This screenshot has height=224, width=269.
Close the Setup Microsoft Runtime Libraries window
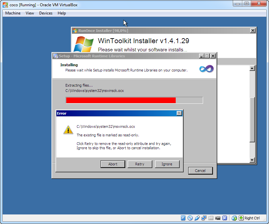pos(213,56)
